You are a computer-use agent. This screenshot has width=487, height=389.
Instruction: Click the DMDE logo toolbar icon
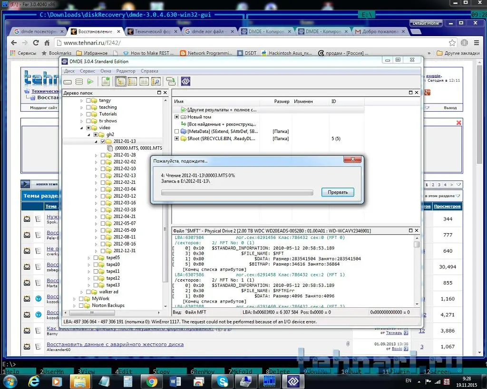click(x=185, y=82)
